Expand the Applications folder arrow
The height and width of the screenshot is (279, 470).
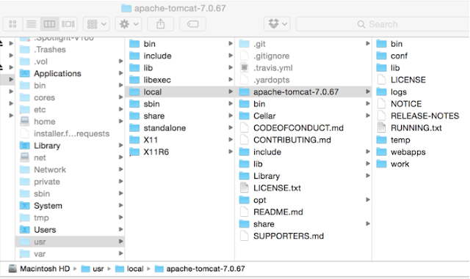(x=120, y=73)
